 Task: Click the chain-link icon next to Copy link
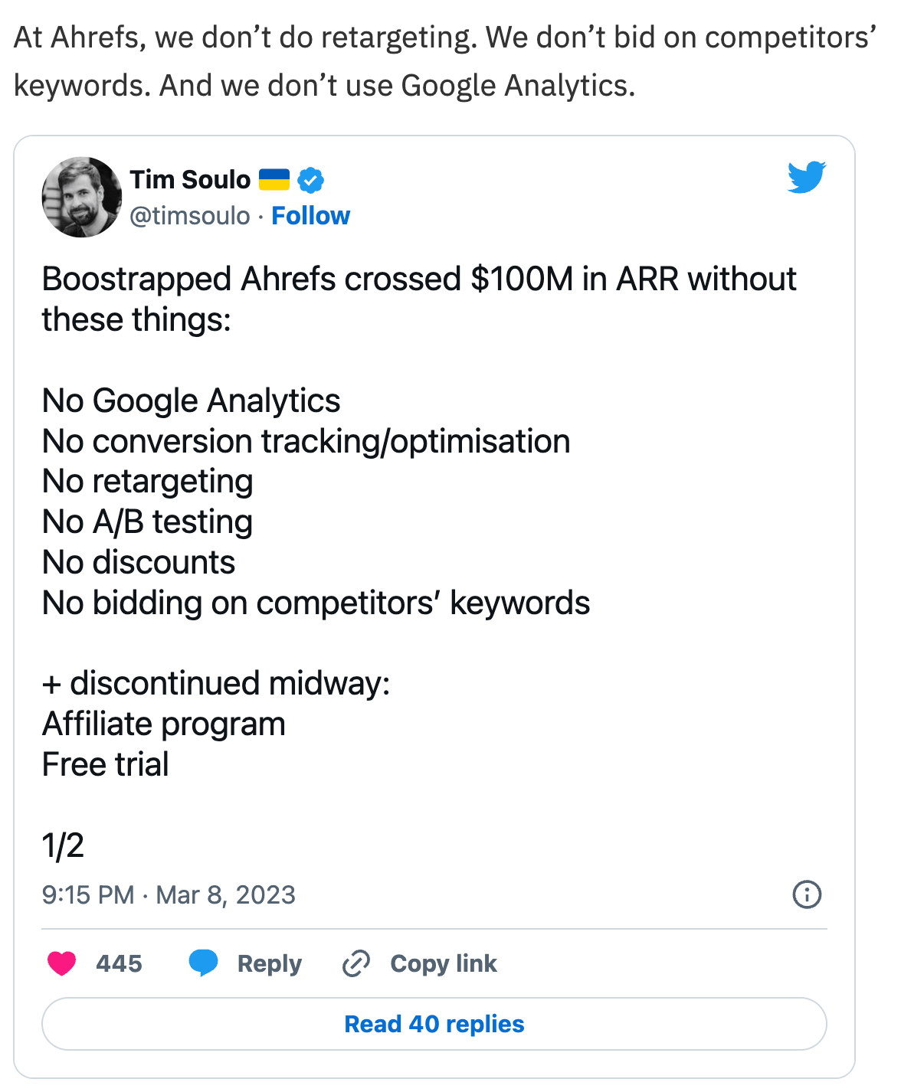click(357, 963)
